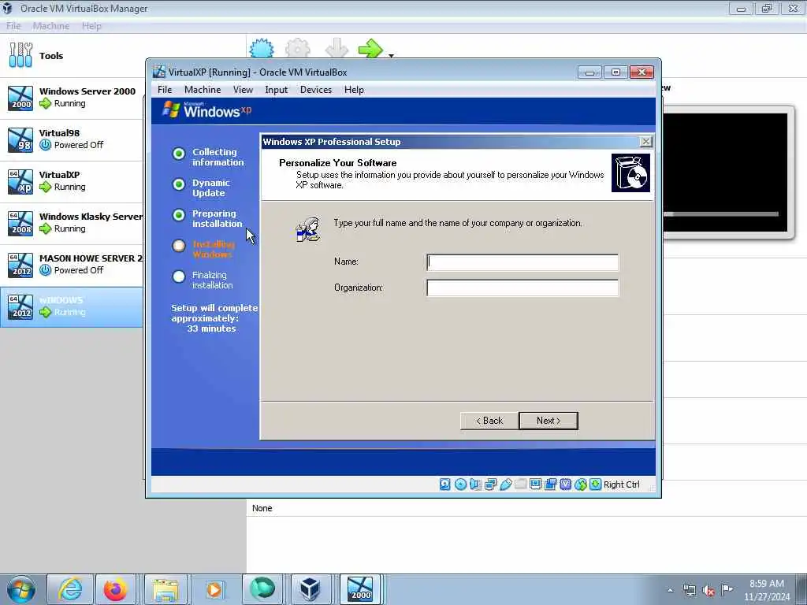Select the Windows Server 2000 VM icon
The height and width of the screenshot is (605, 807).
(x=20, y=98)
